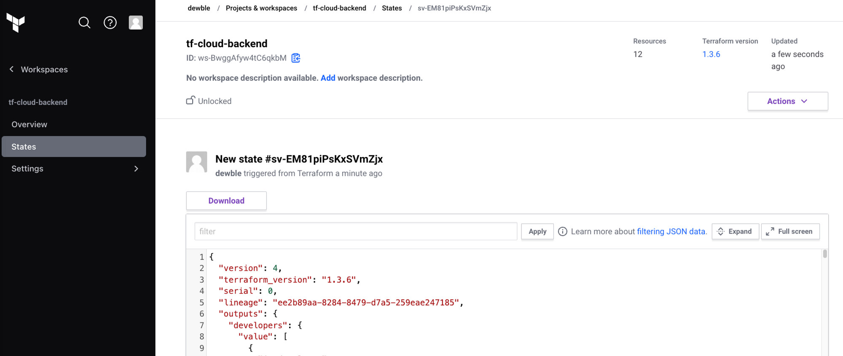Go back via the Workspaces chevron arrow
The width and height of the screenshot is (843, 356).
[11, 69]
